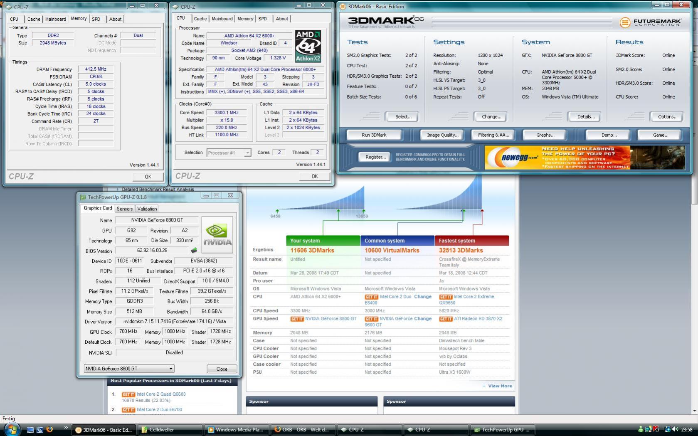Click the BIOS Version field 62.92.16.00.26
The width and height of the screenshot is (698, 436).
(x=152, y=251)
